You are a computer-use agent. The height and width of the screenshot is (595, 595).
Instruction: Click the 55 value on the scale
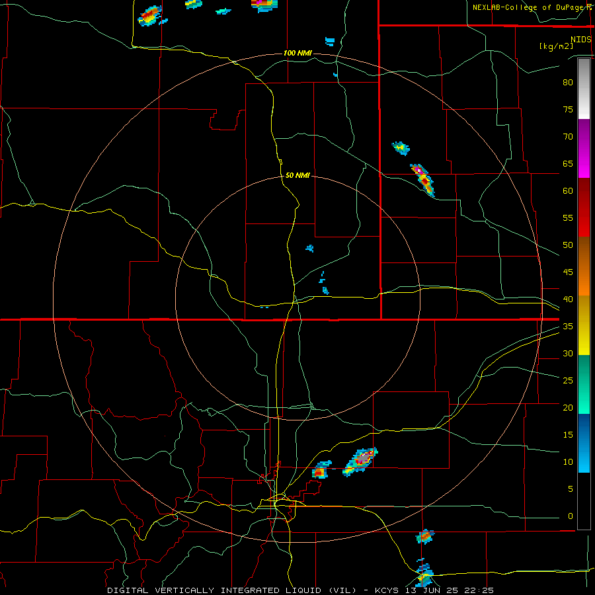tap(568, 218)
